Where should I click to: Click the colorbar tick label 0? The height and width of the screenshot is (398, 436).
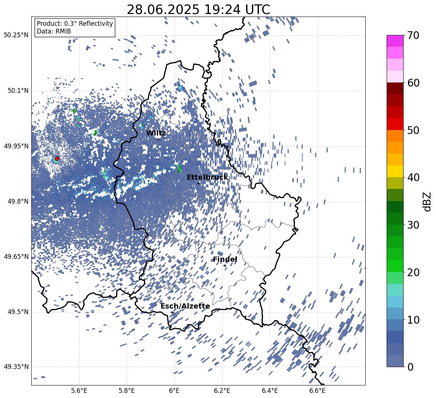click(x=410, y=367)
